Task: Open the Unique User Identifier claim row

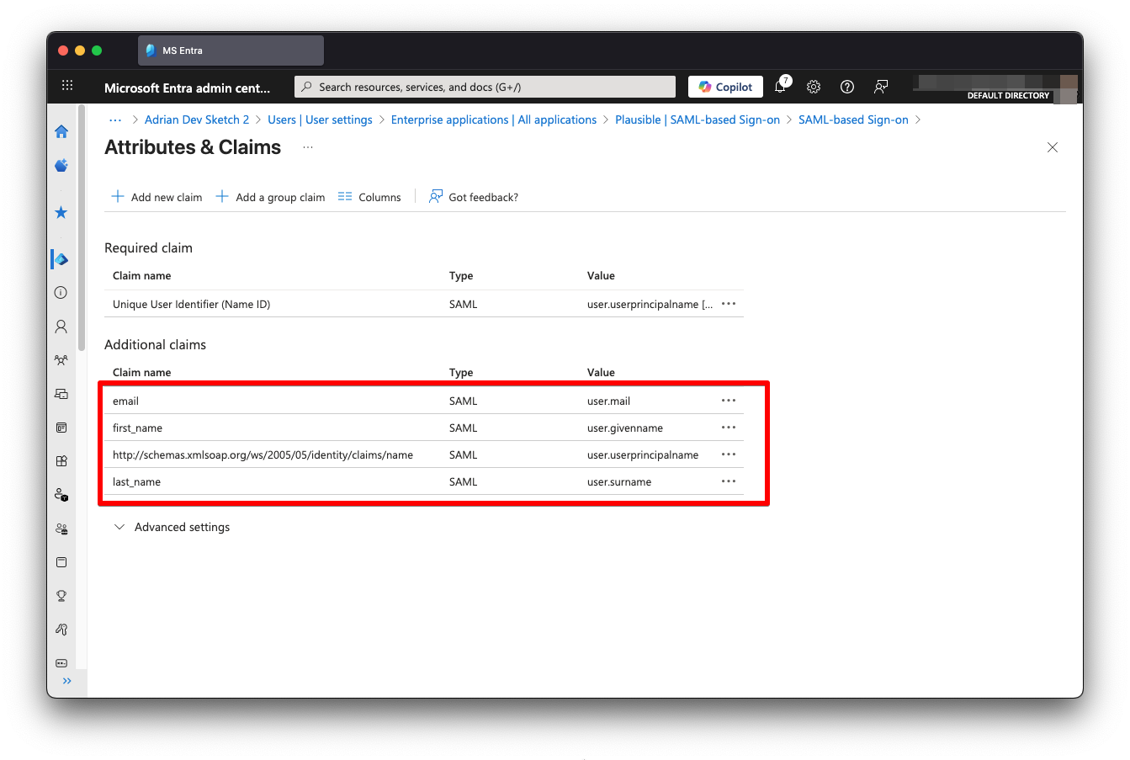Action: pyautogui.click(x=192, y=305)
